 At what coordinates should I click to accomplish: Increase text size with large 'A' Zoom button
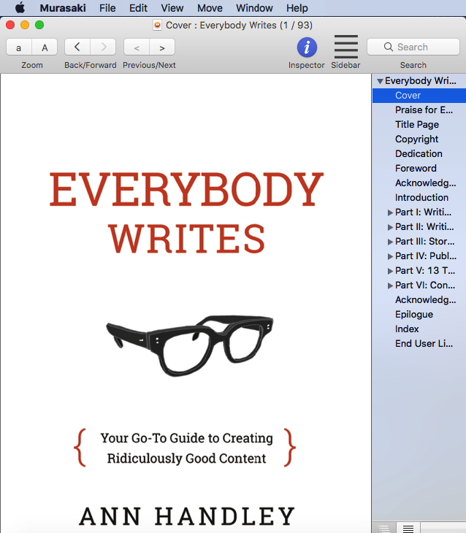click(45, 47)
